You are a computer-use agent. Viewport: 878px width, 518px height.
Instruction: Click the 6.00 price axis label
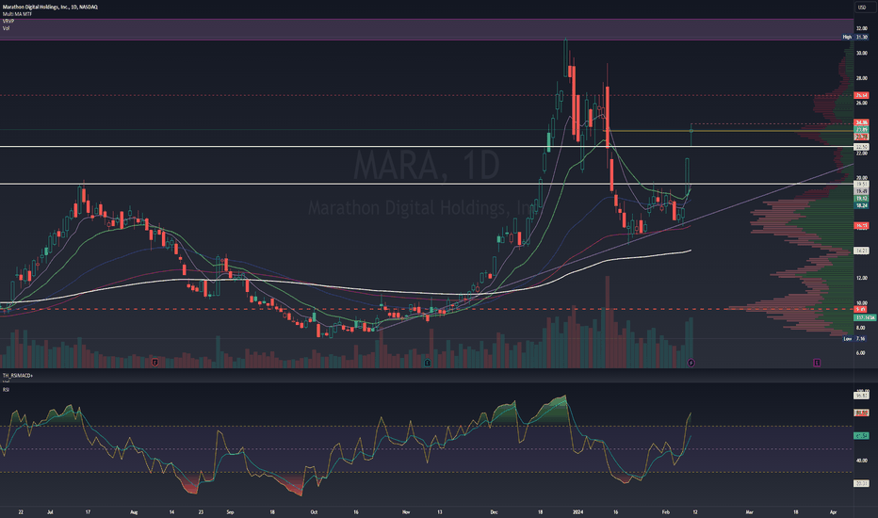coord(861,353)
